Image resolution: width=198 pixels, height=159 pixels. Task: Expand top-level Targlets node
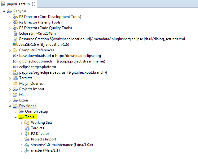click(10, 78)
